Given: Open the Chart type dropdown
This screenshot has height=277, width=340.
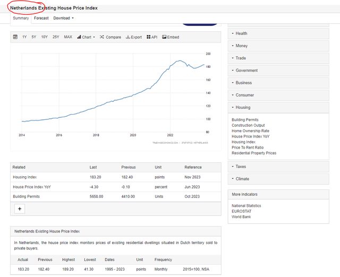Looking at the screenshot, I should point(86,37).
